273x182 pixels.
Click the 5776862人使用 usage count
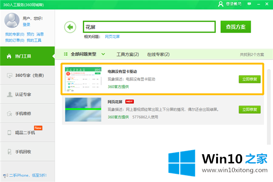(145, 117)
